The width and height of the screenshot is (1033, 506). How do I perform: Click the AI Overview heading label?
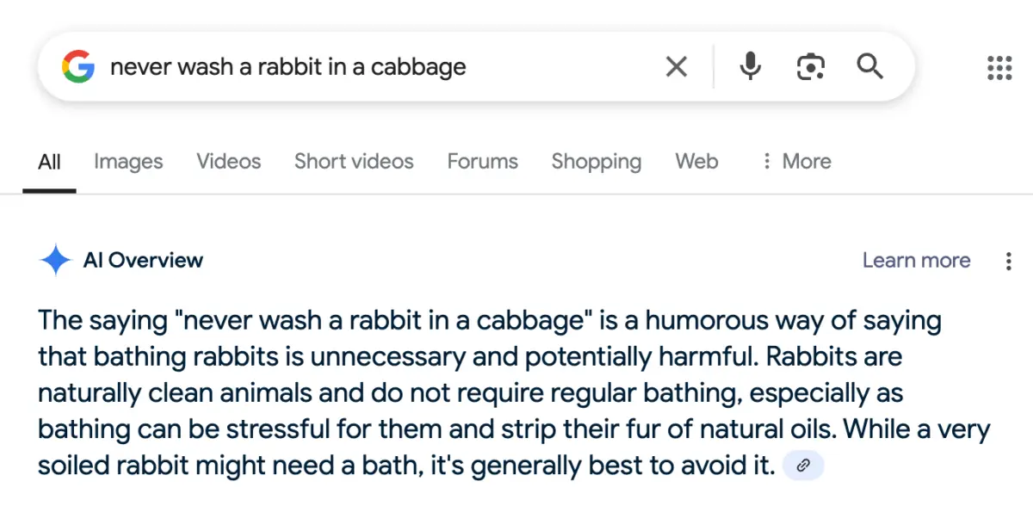point(143,260)
